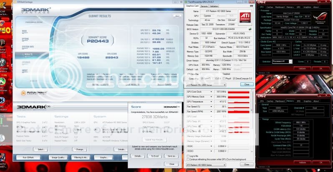This screenshot has height=172, width=333.
Task: Open Image Quality in 3DMark06
Action: click(58, 157)
